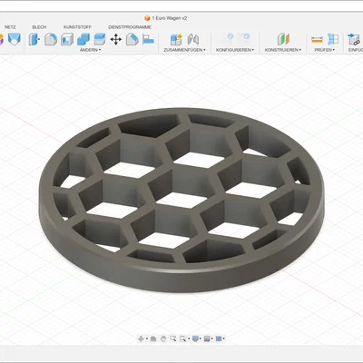Open Grid and Snaps dropdown arrow

(x=212, y=338)
